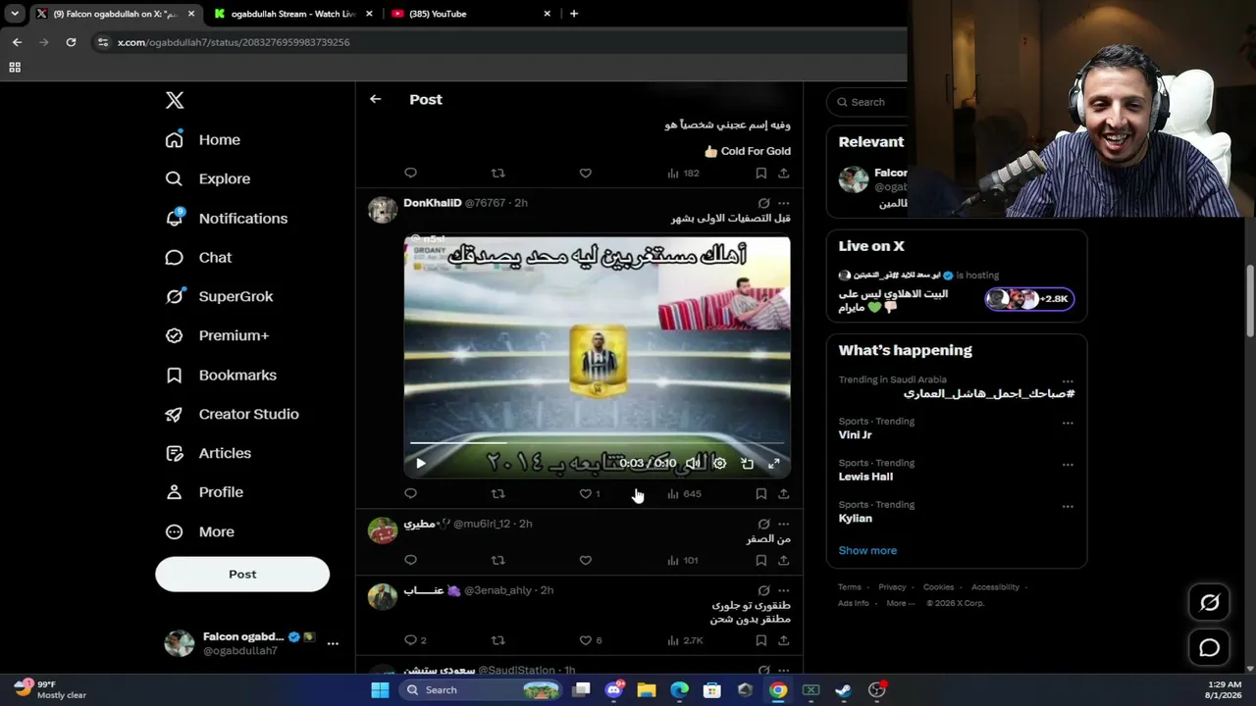The width and height of the screenshot is (1256, 706).
Task: Click Show more under What's happening
Action: pyautogui.click(x=867, y=551)
